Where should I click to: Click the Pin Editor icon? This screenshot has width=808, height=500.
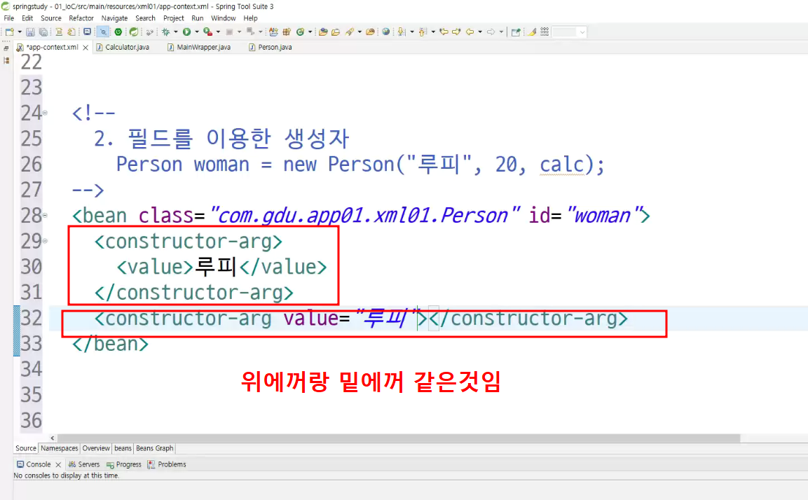tap(516, 32)
